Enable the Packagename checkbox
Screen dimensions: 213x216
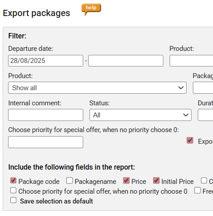click(x=69, y=180)
